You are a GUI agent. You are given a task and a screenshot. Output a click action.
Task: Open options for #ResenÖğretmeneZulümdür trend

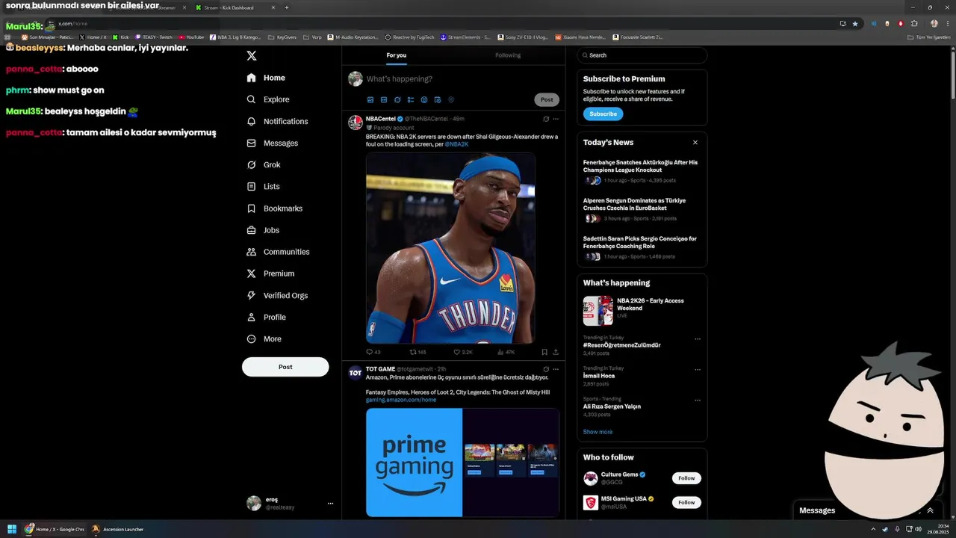point(698,339)
